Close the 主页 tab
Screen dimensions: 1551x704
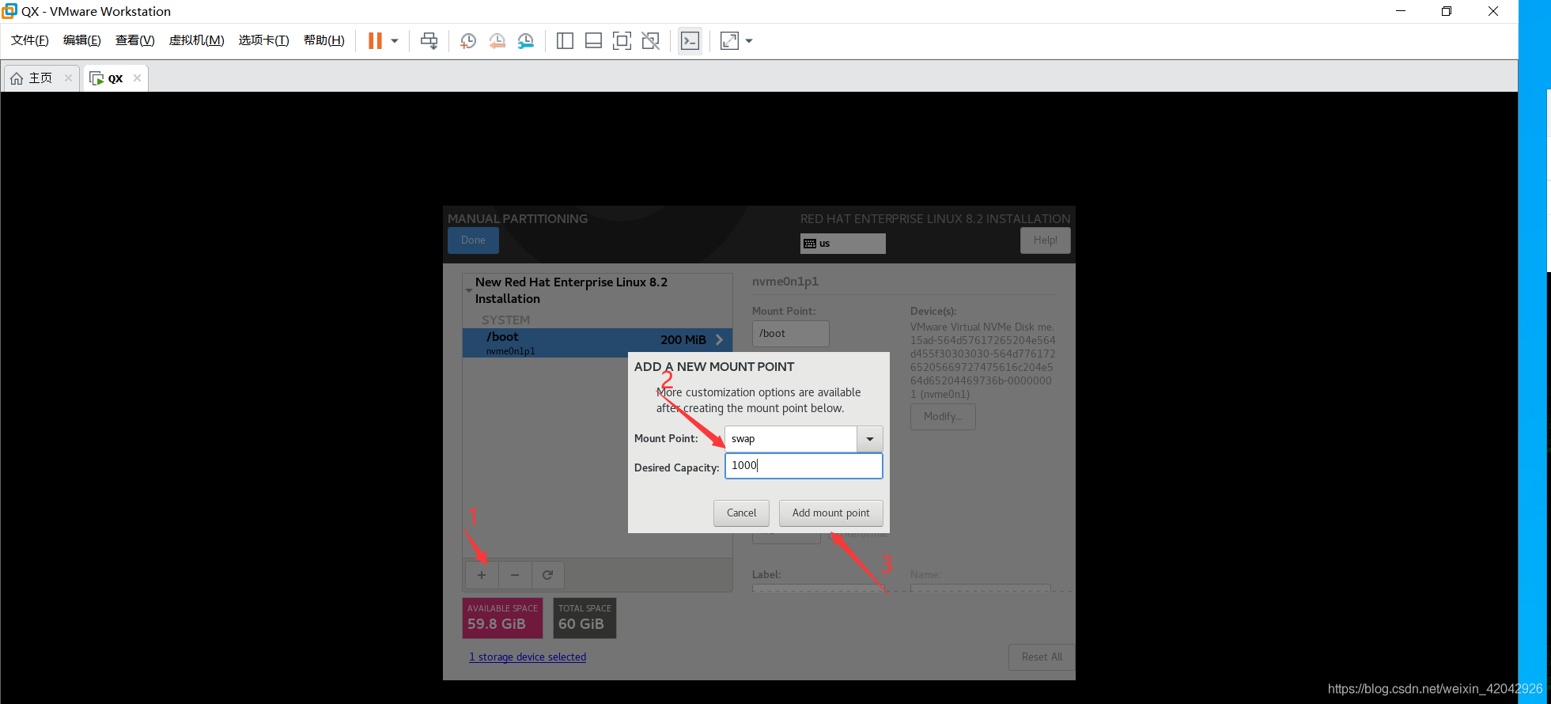point(68,78)
